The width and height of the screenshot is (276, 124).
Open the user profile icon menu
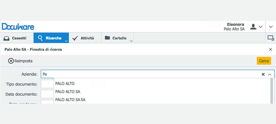click(253, 27)
